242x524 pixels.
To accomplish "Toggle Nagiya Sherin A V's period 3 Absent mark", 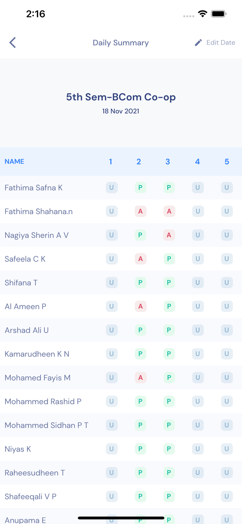I will [x=169, y=235].
